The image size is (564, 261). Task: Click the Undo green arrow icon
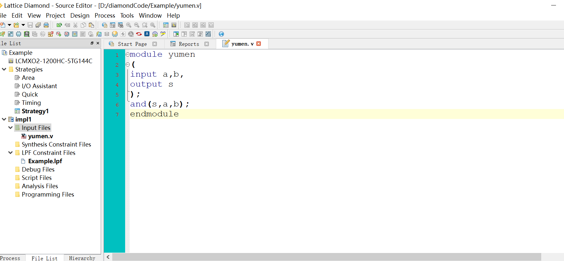59,25
